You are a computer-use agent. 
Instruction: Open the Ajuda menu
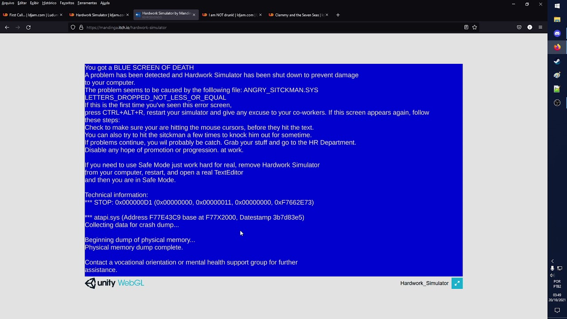click(105, 3)
